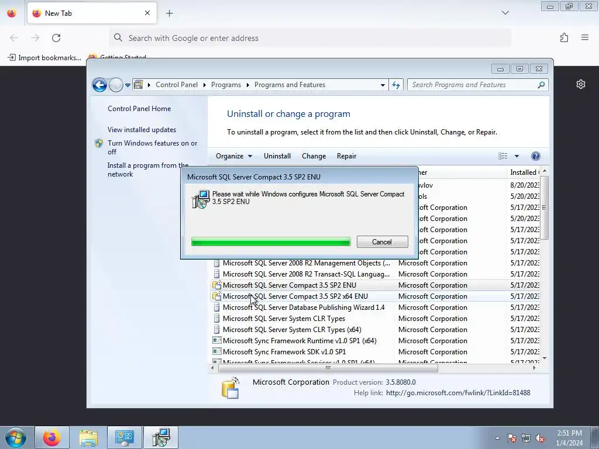Viewport: 599px width, 449px height.
Task: Select Microsoft SQL Server System CLR Types (x64)
Action: pos(375,330)
